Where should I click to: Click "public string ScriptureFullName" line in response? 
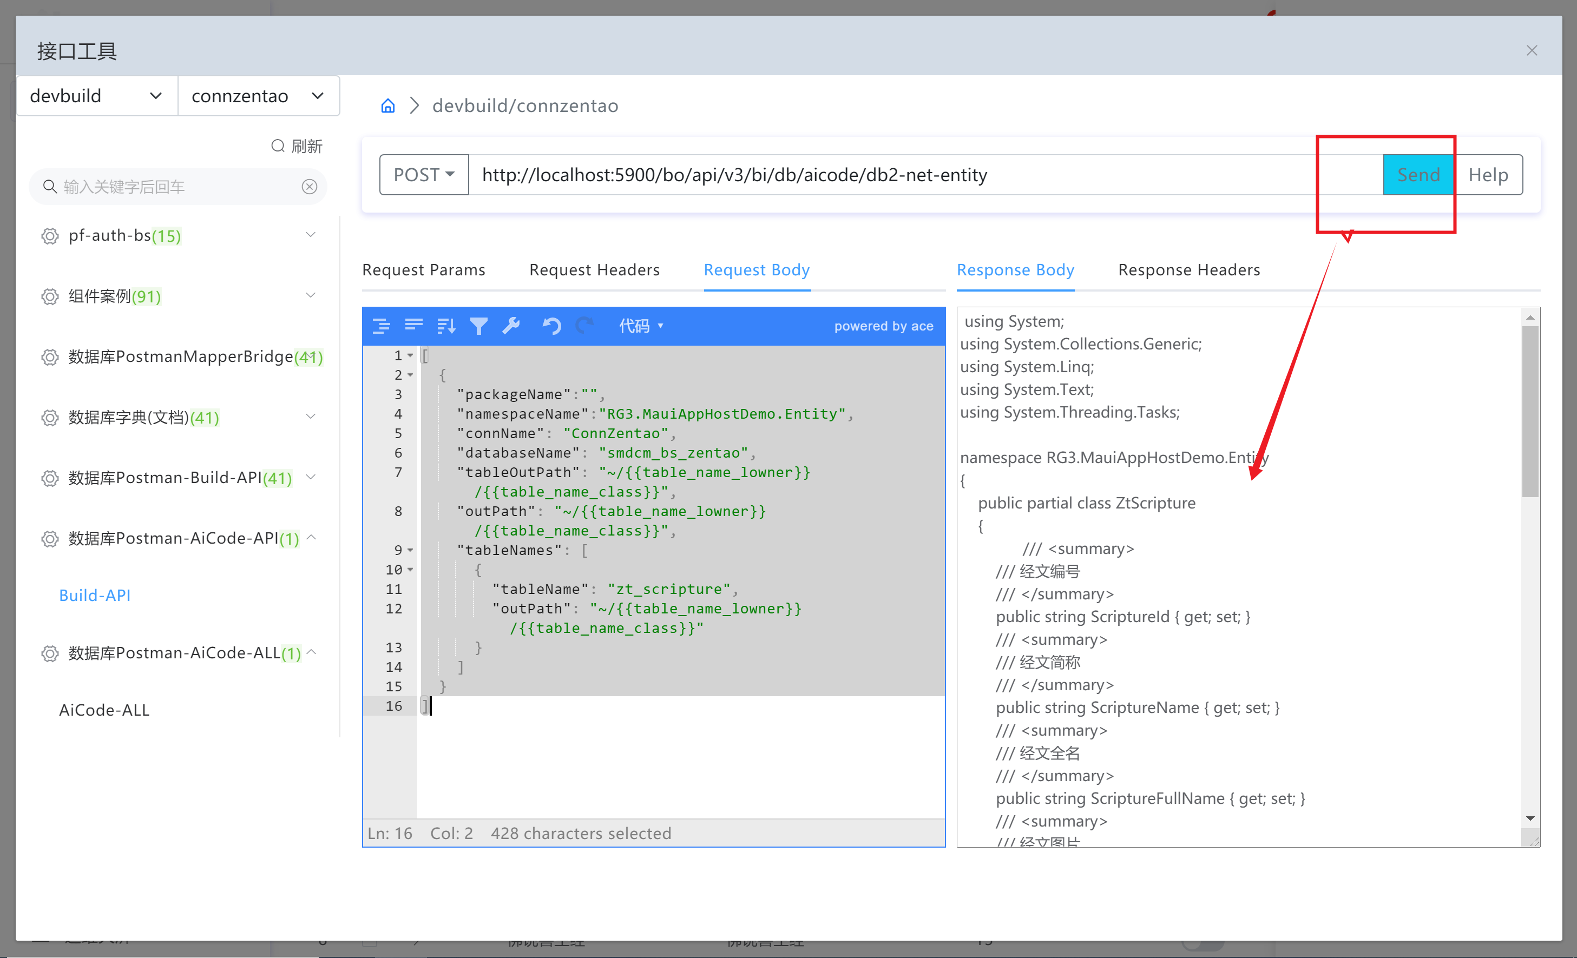point(1151,799)
